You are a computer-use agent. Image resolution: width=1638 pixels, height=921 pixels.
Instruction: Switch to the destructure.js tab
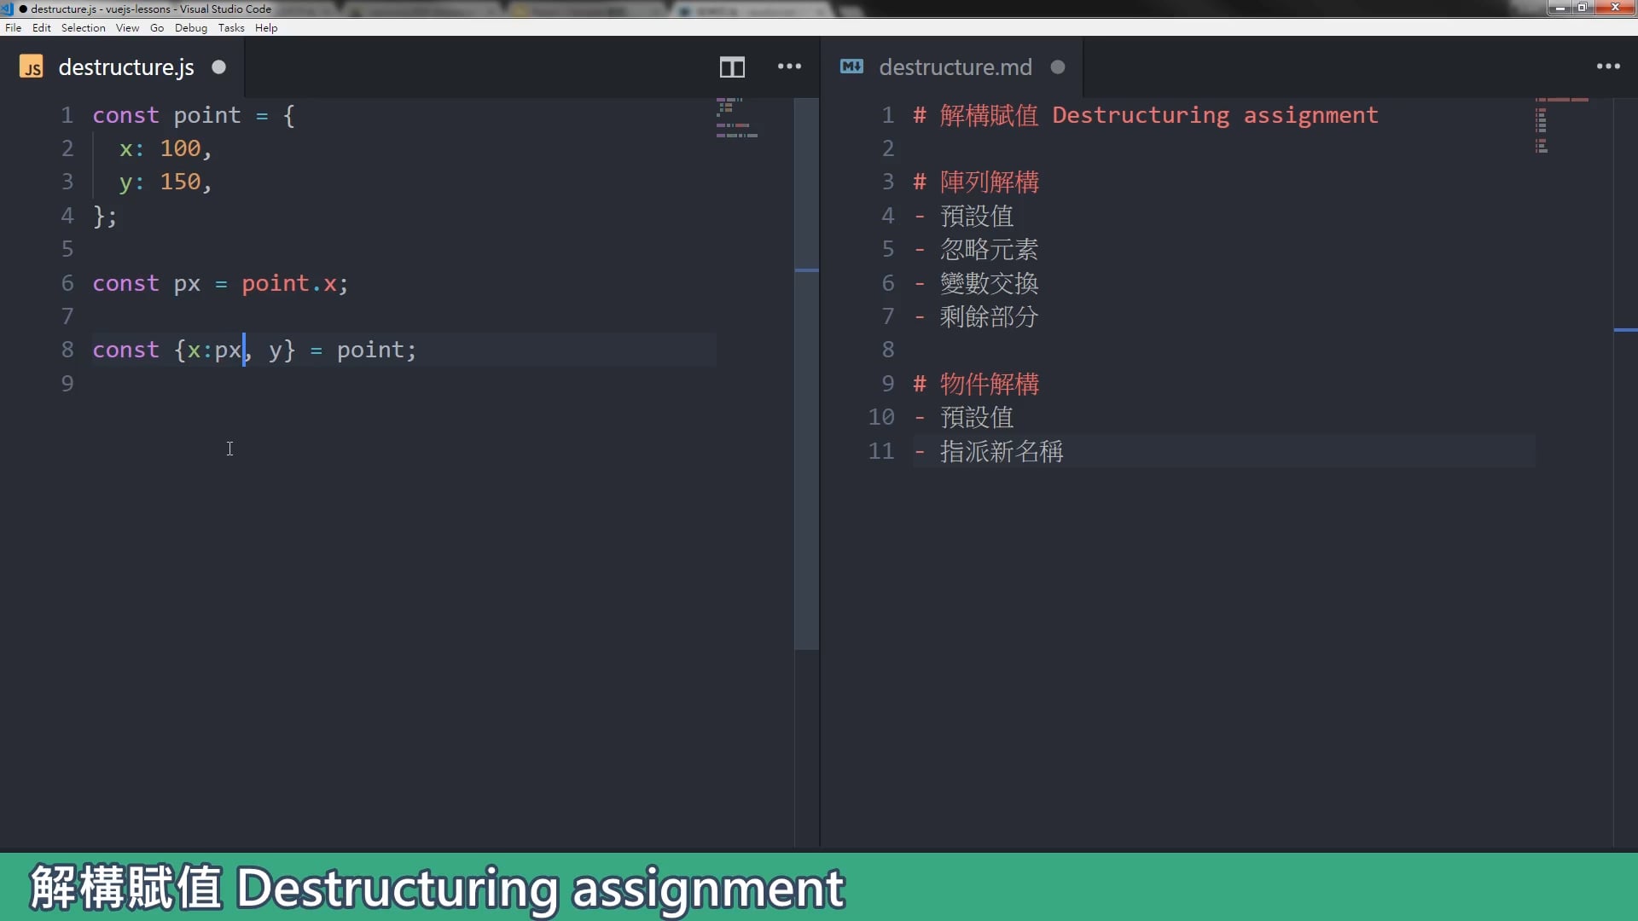click(125, 67)
